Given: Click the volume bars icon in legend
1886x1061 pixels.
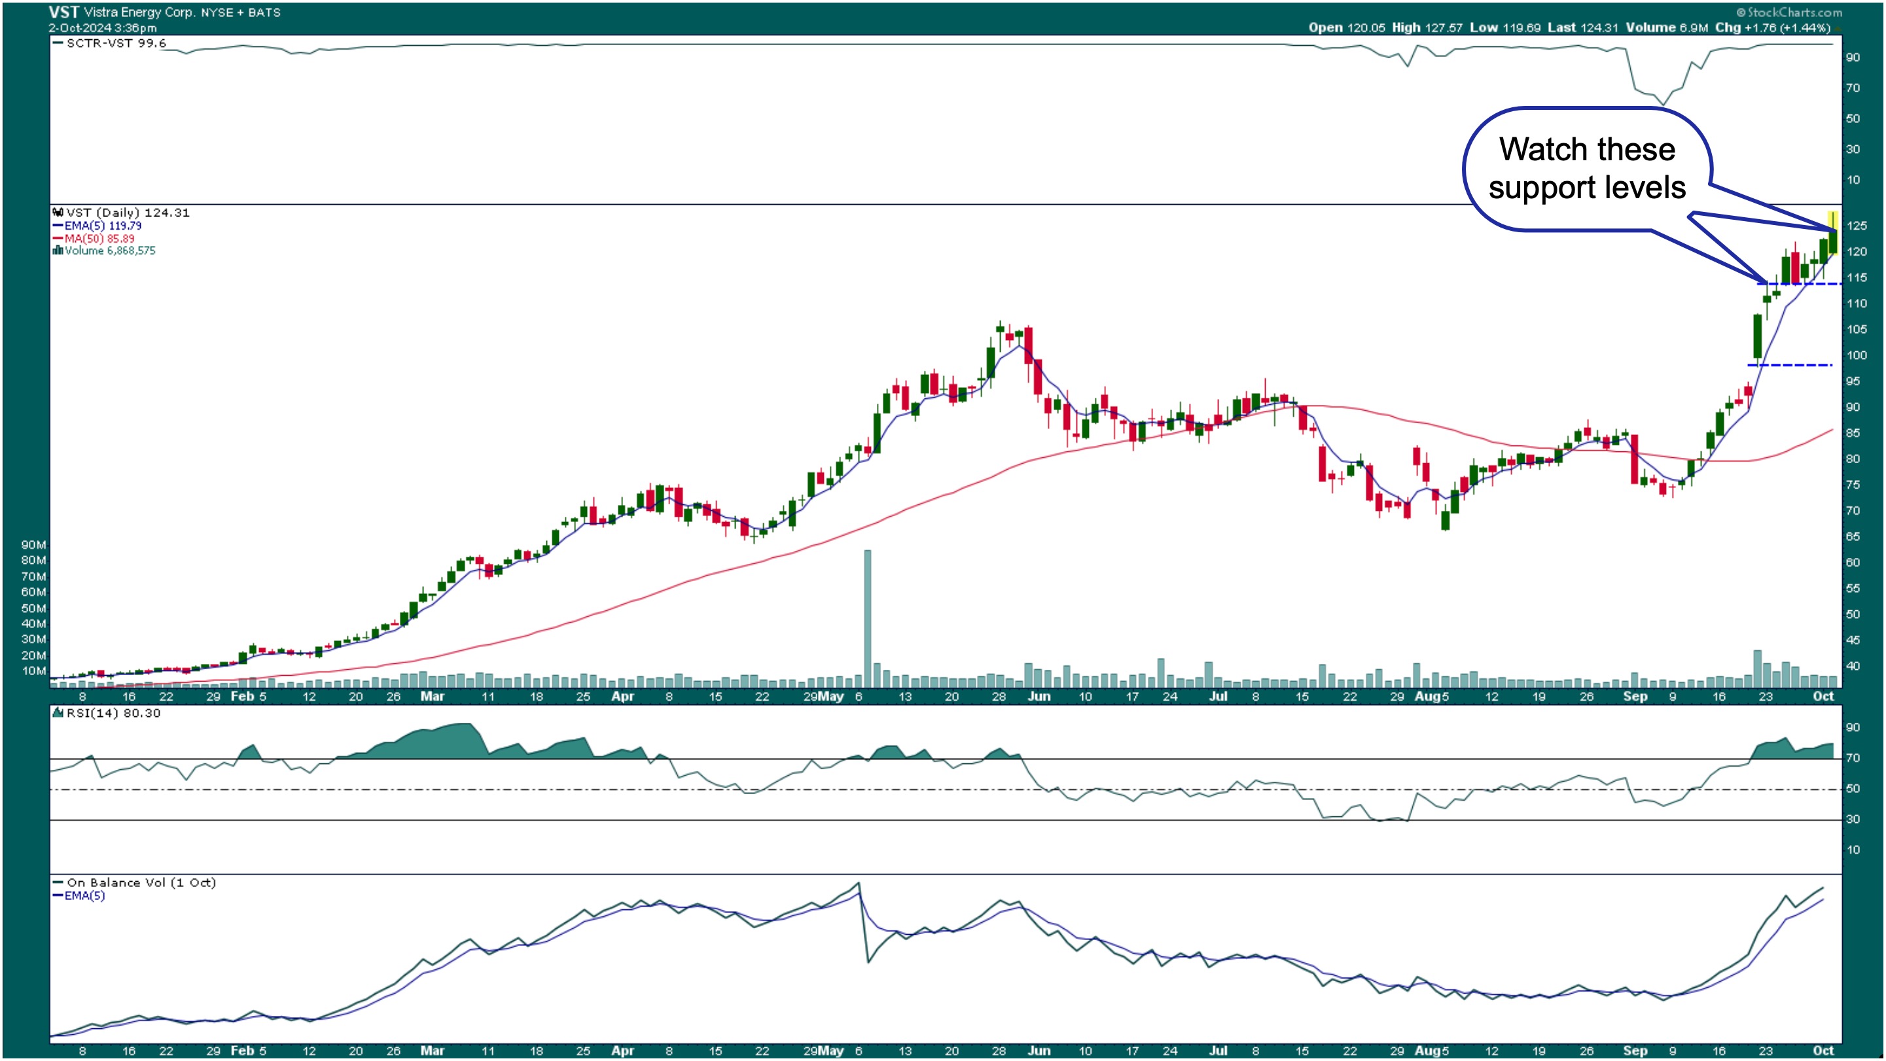Looking at the screenshot, I should [57, 251].
